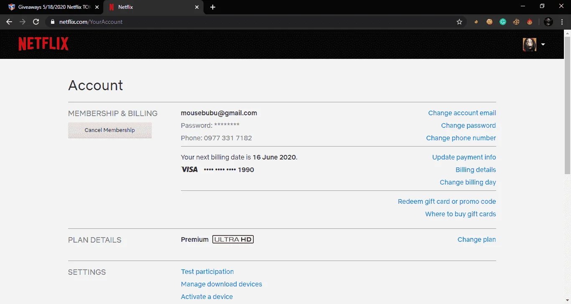Click the Account page heading
Viewport: 571px width, 304px height.
click(x=96, y=85)
